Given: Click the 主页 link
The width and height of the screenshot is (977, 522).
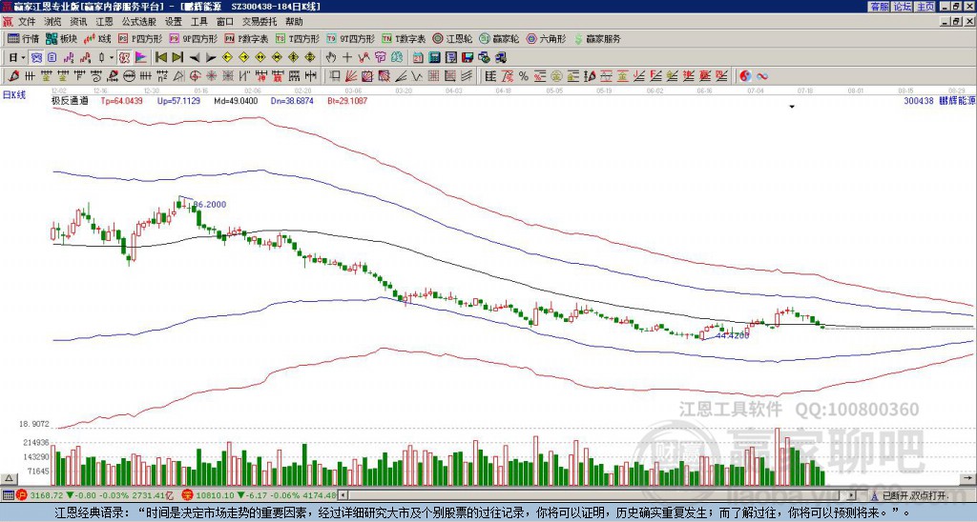Looking at the screenshot, I should coord(925,7).
